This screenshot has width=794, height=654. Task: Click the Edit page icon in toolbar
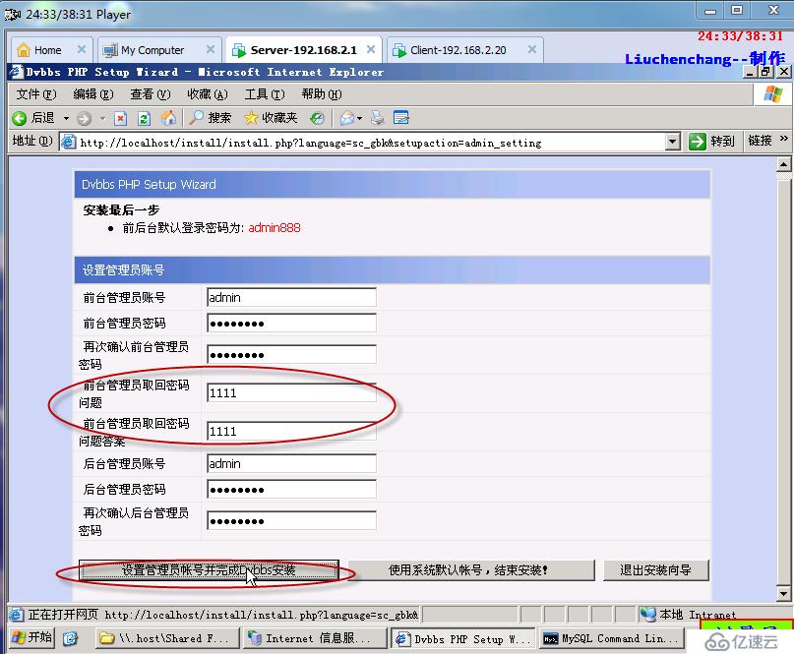tap(401, 118)
